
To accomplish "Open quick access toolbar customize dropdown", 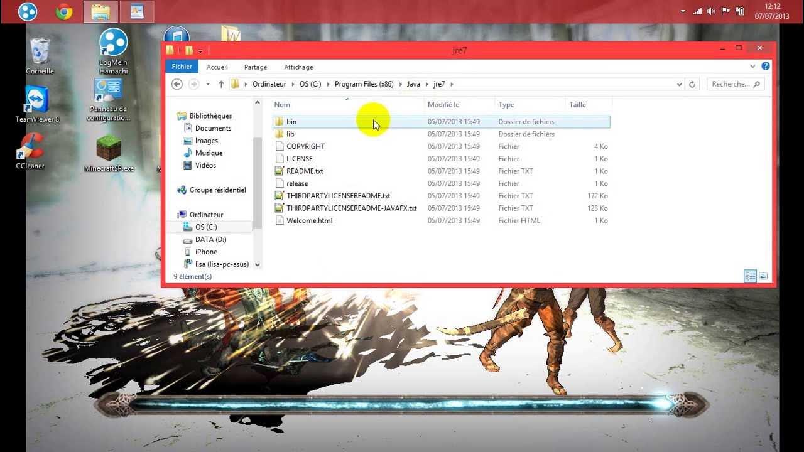I will click(200, 50).
